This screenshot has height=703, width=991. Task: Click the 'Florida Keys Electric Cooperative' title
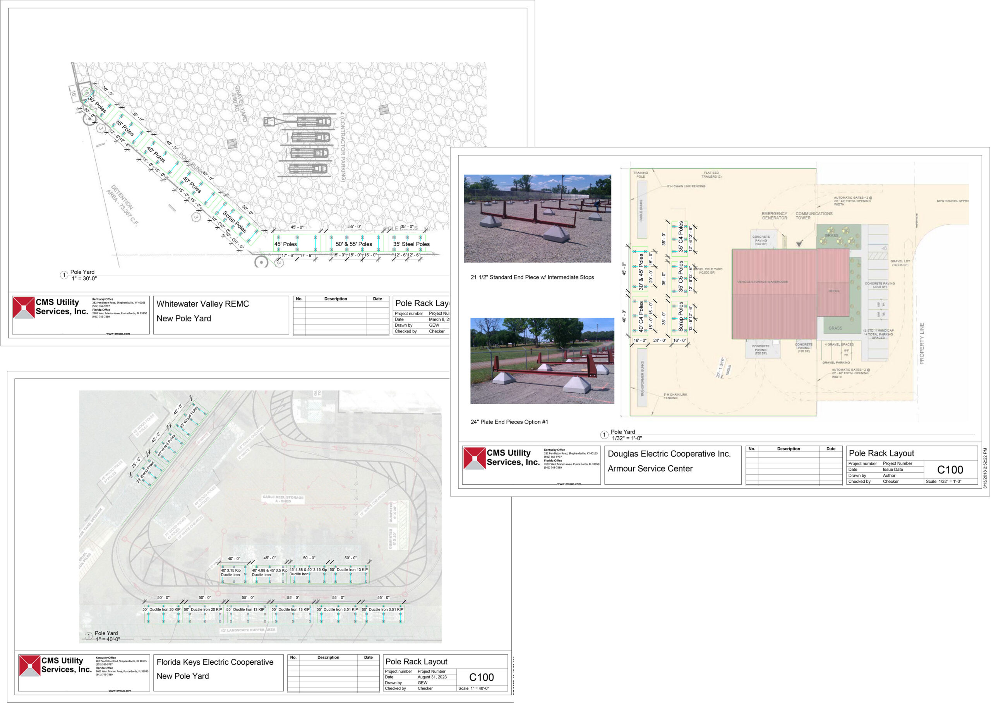pos(215,662)
